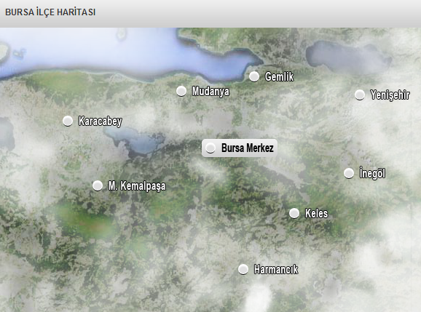
Task: Select the M. Kemalpaşa marker dot
Action: [x=98, y=185]
